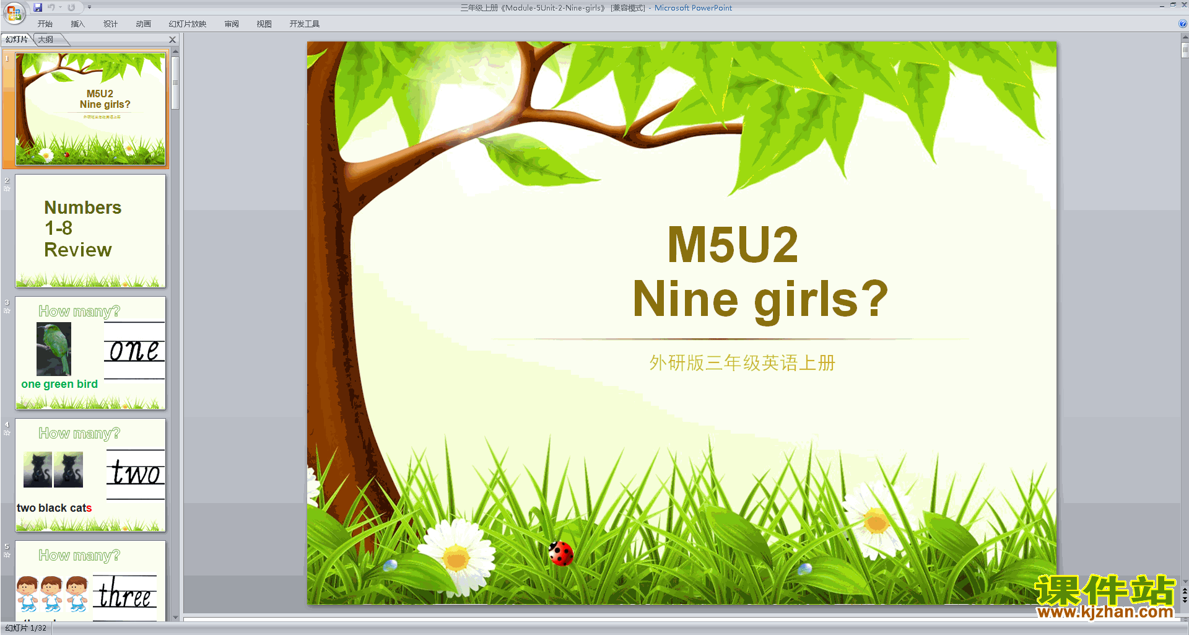
Task: Open the 幻灯片放映 ribbon tab
Action: coord(188,24)
